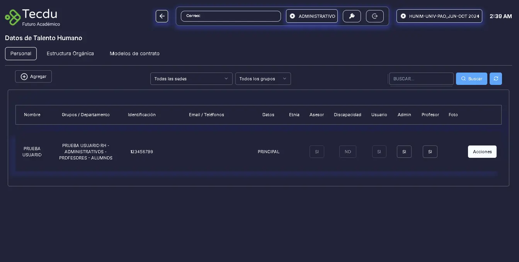Screen dimensions: 519x262
Task: Open the Acciones menu for PRUEBA USUARIO
Action: tap(482, 152)
